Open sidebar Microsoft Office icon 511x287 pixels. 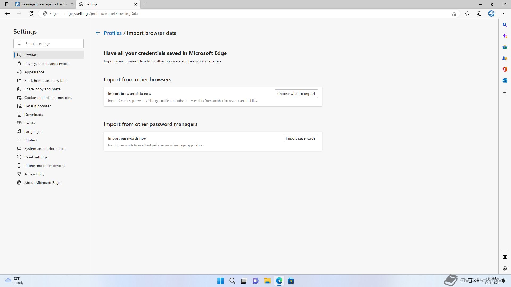coord(505,69)
